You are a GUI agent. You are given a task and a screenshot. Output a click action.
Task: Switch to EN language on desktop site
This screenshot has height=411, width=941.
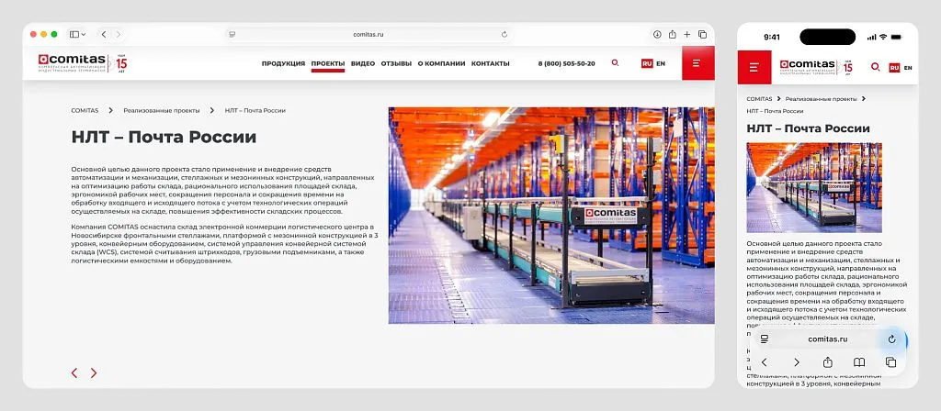(661, 63)
